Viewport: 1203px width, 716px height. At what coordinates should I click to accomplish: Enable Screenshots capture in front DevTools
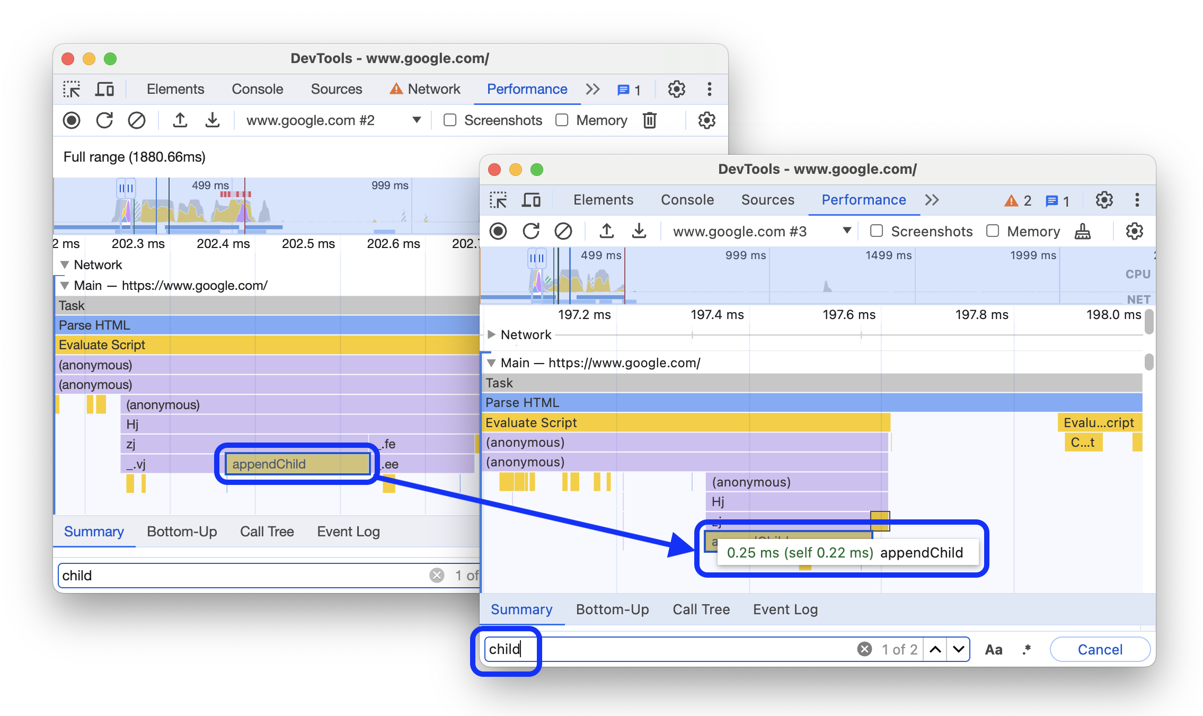tap(876, 232)
